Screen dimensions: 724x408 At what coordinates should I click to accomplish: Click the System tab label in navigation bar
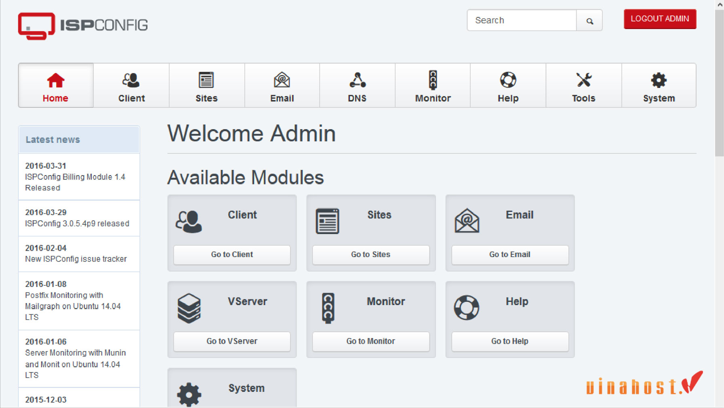(x=659, y=98)
